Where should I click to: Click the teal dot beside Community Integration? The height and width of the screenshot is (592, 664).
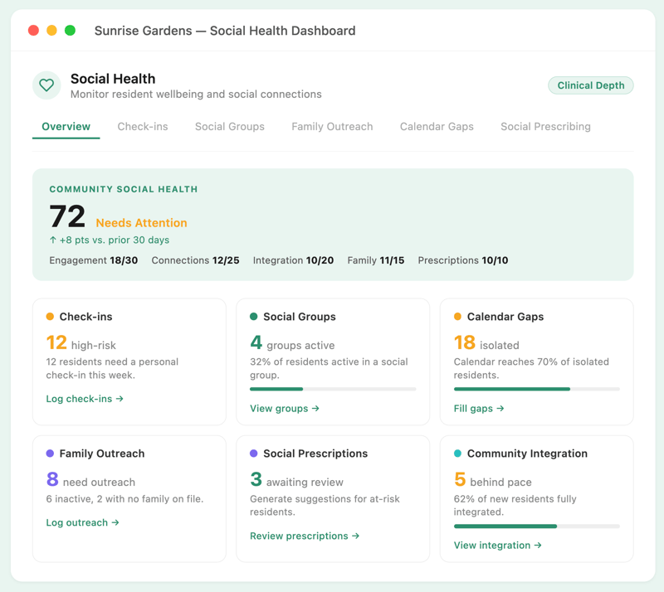(x=457, y=454)
